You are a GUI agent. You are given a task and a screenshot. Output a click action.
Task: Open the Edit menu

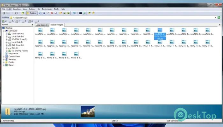(9, 9)
